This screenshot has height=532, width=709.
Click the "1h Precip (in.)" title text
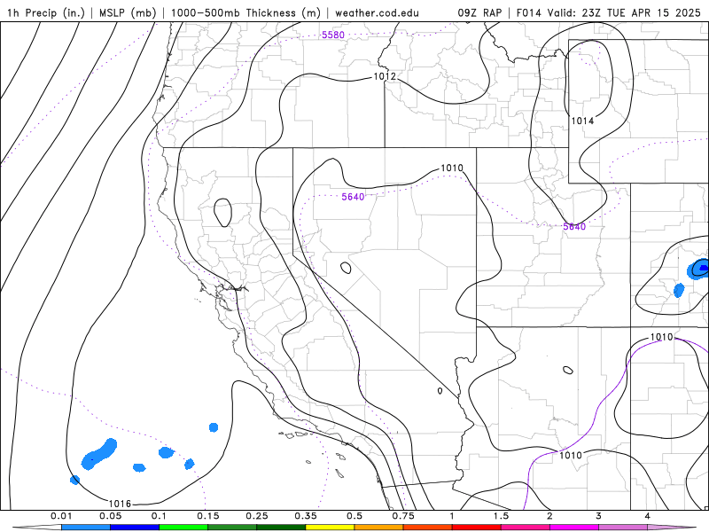(x=46, y=12)
